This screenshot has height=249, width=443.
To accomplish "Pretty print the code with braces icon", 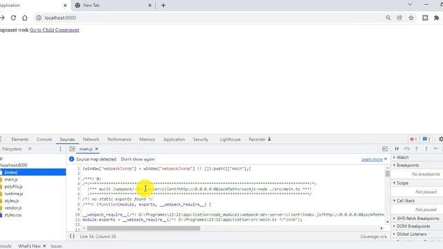I will coord(72,237).
